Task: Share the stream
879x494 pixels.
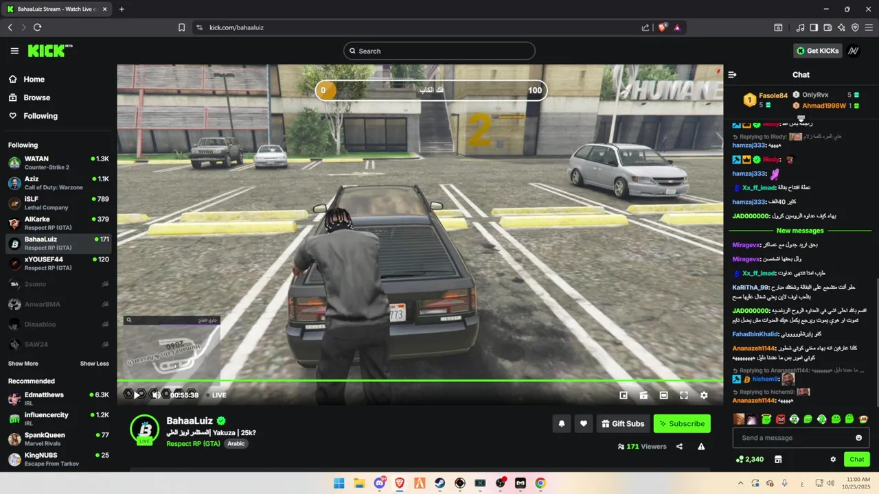Action: click(x=679, y=447)
